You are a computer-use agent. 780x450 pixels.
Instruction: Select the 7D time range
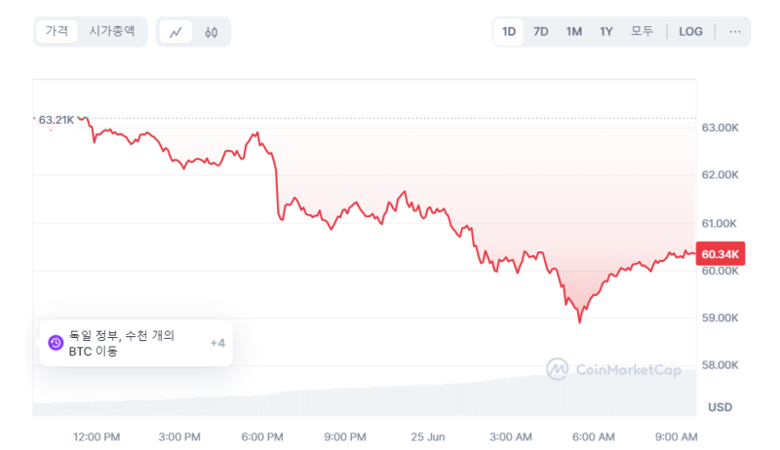[541, 32]
